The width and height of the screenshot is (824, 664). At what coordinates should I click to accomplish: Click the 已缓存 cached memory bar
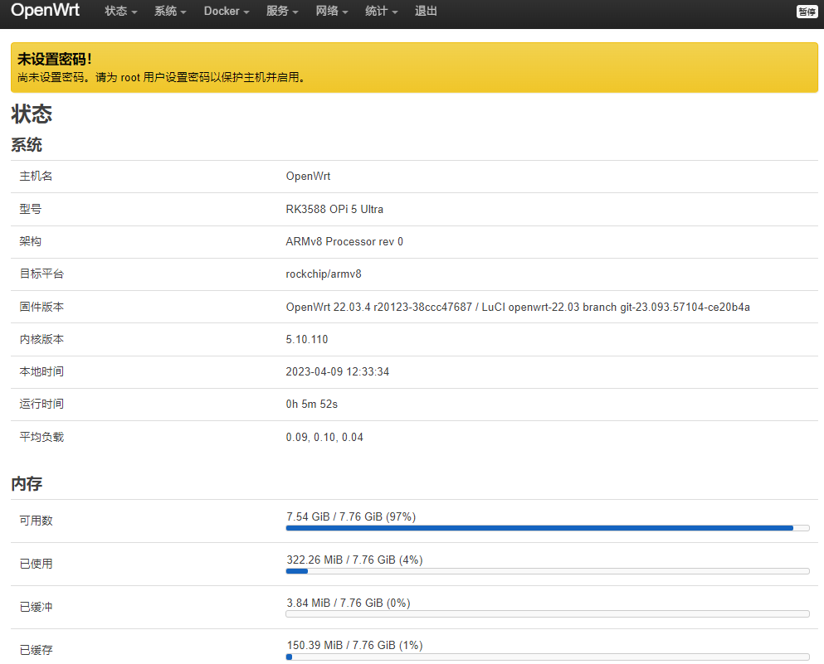click(x=547, y=657)
